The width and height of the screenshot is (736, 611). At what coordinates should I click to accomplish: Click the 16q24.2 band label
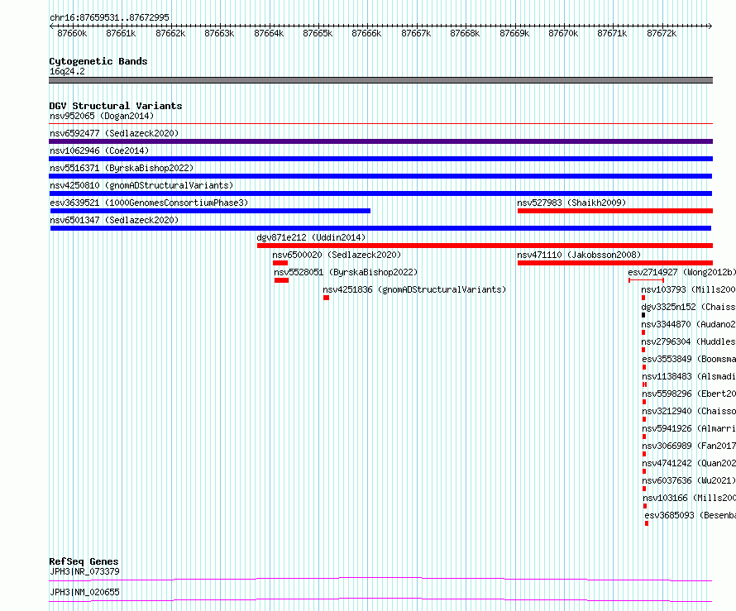(x=67, y=71)
